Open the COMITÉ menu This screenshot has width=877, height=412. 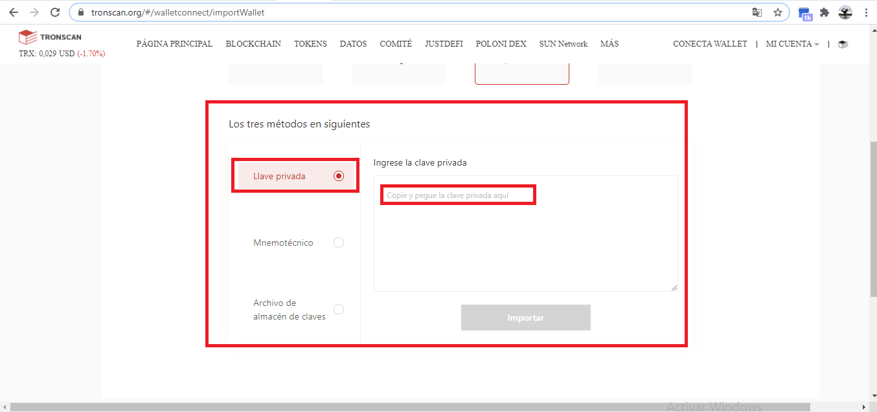click(396, 44)
